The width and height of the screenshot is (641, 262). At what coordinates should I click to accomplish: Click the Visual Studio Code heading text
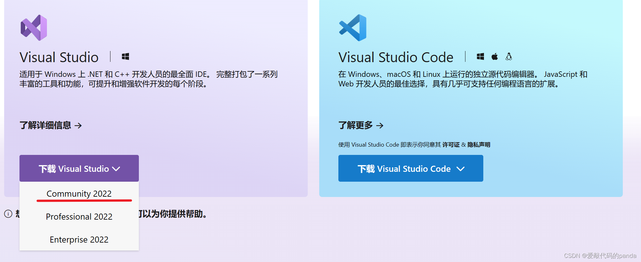[x=396, y=57]
